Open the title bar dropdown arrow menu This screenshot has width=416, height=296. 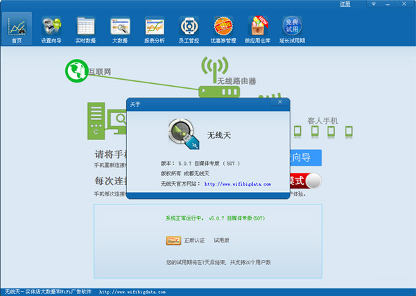pos(373,4)
